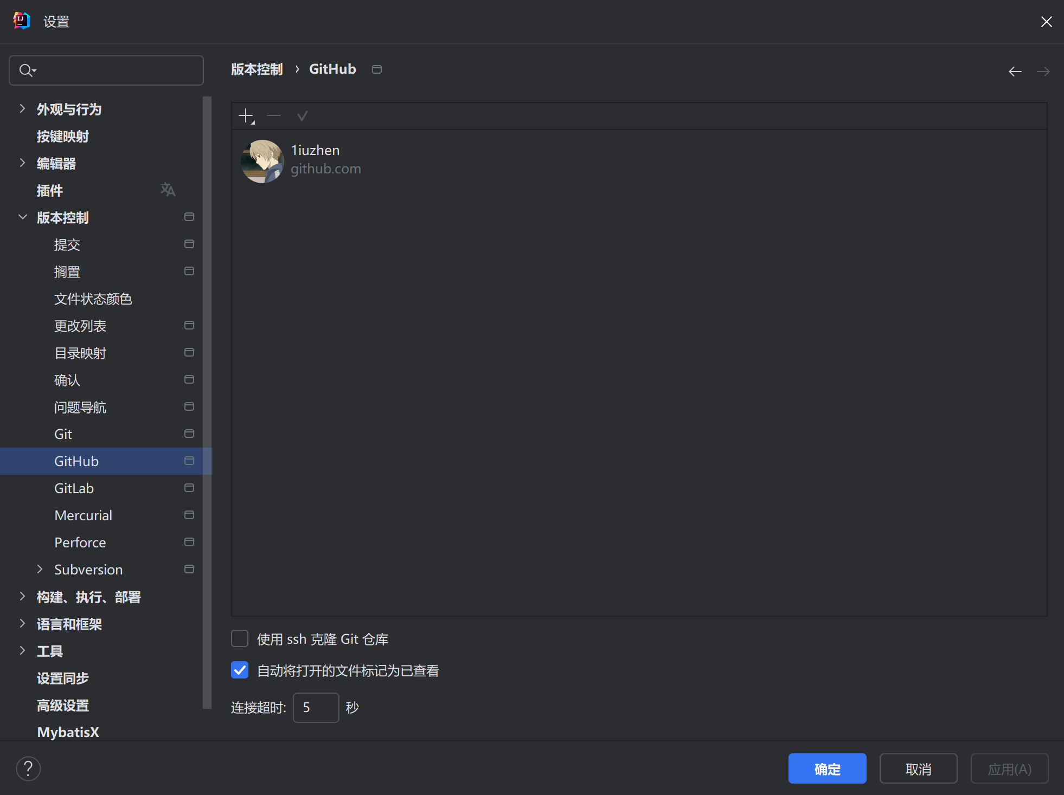Click the remove account minus icon

(274, 116)
